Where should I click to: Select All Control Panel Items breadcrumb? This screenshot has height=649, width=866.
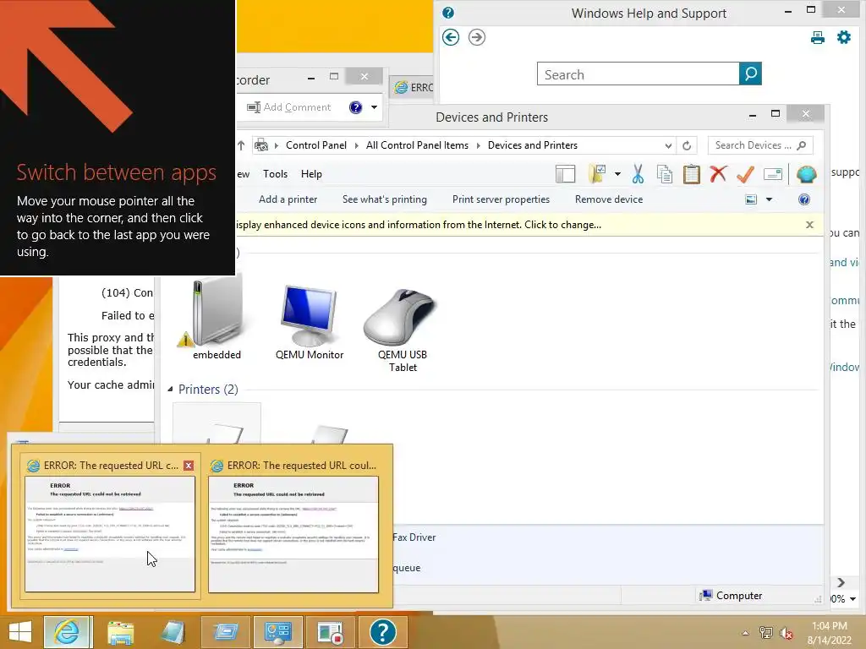point(417,145)
